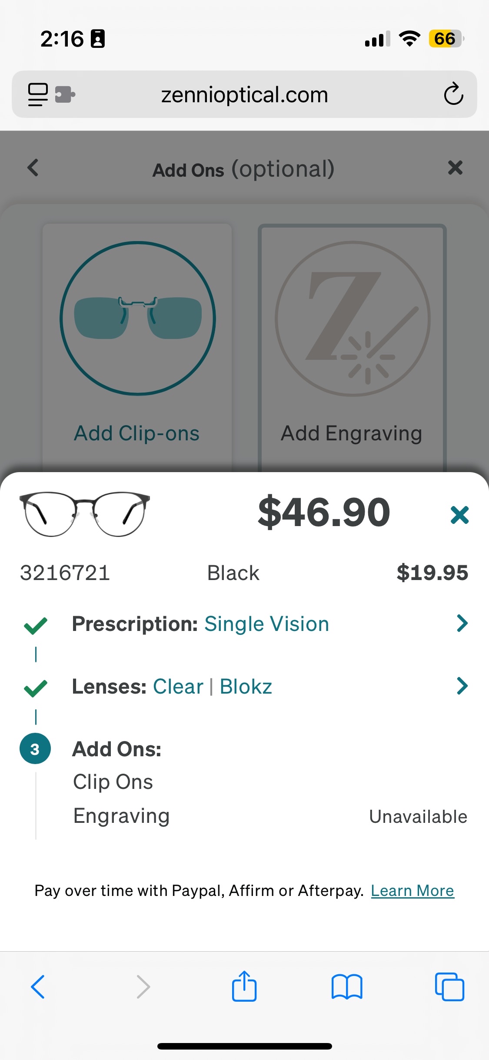Screen dimensions: 489x1060
Task: Close the Add Ons dialog
Action: click(x=455, y=168)
